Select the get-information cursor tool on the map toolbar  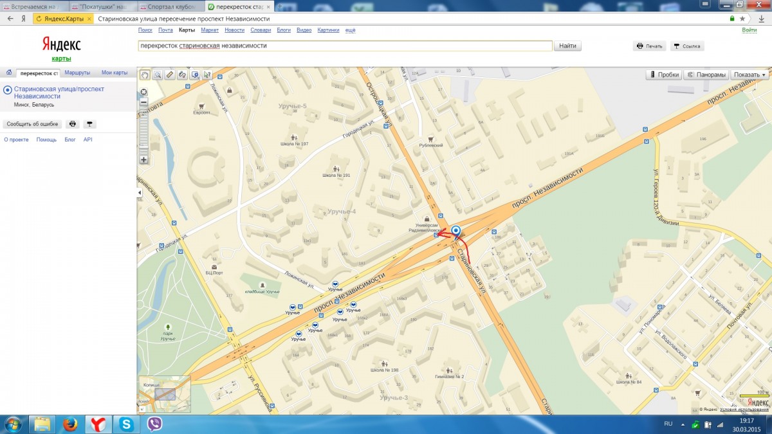[x=207, y=75]
